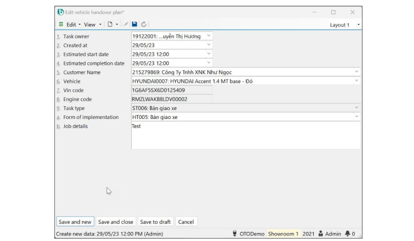Open the Created at date picker dropdown
Viewport: 414px width, 241px height.
(209, 45)
